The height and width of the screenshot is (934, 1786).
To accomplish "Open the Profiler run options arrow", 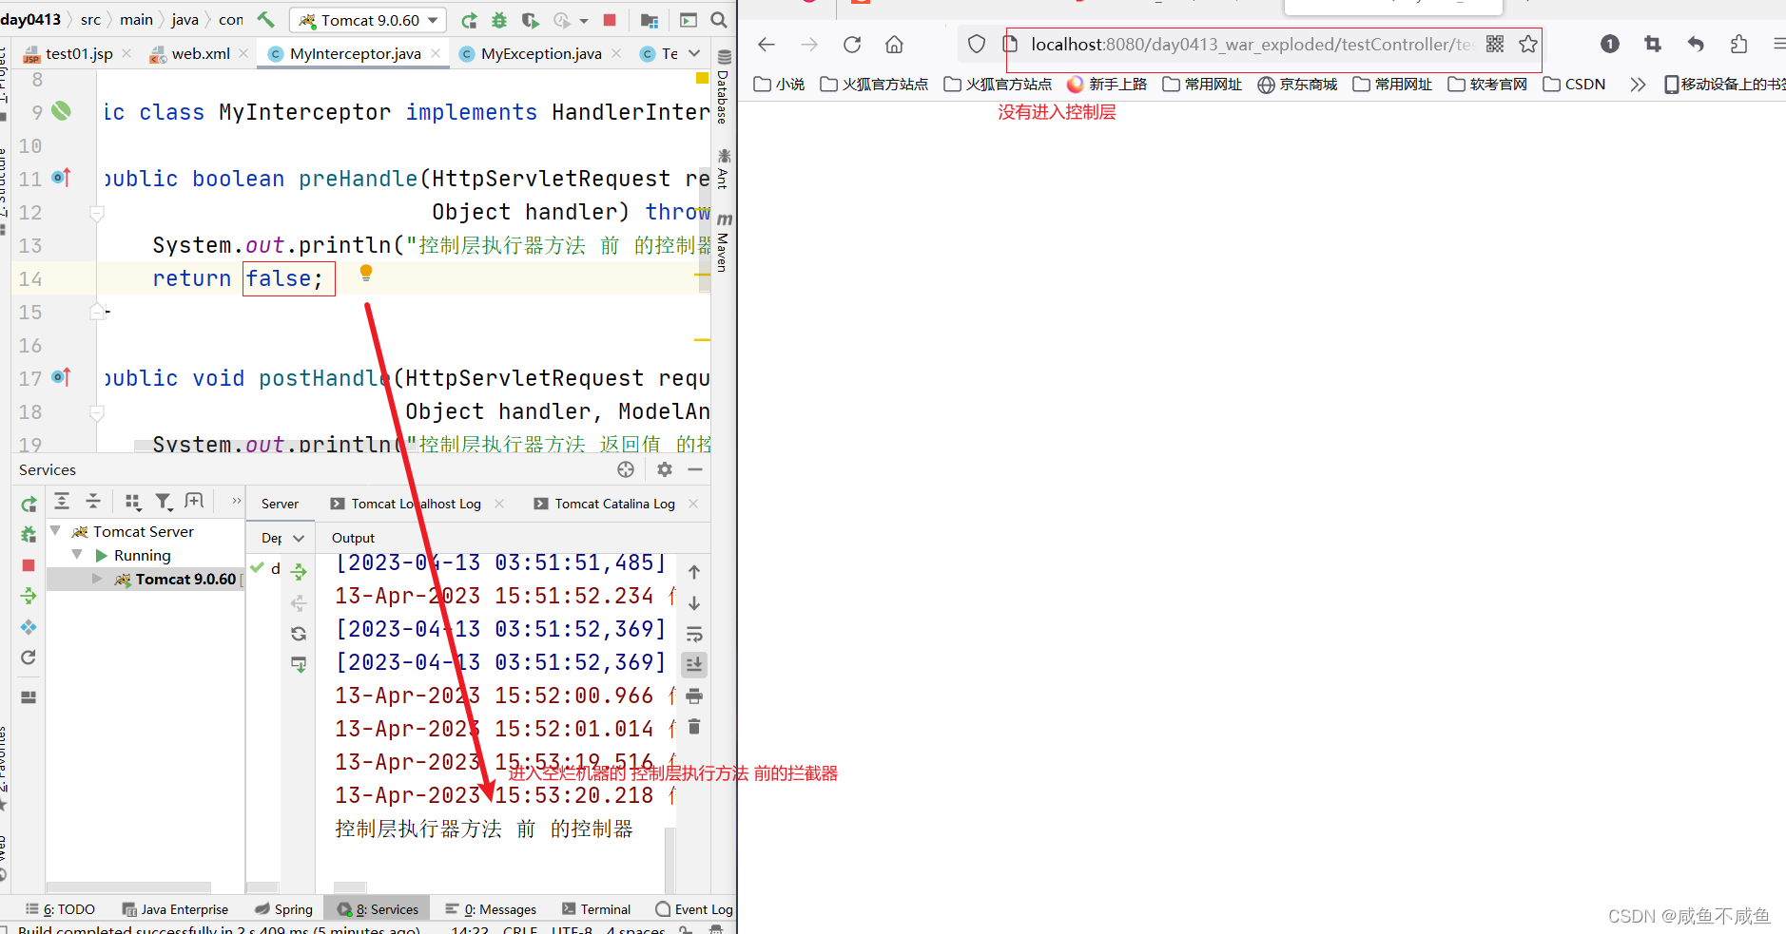I will pyautogui.click(x=584, y=21).
